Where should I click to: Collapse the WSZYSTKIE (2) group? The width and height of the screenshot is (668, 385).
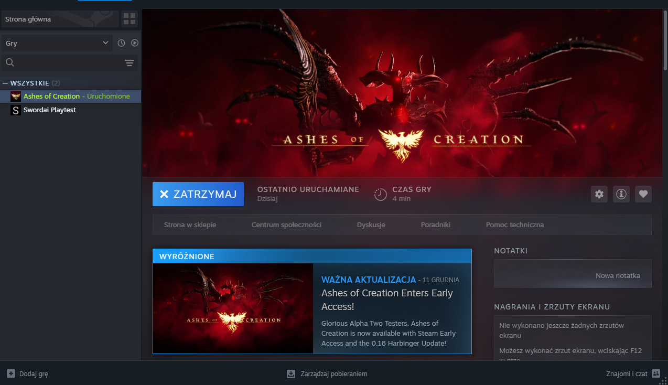pos(5,83)
